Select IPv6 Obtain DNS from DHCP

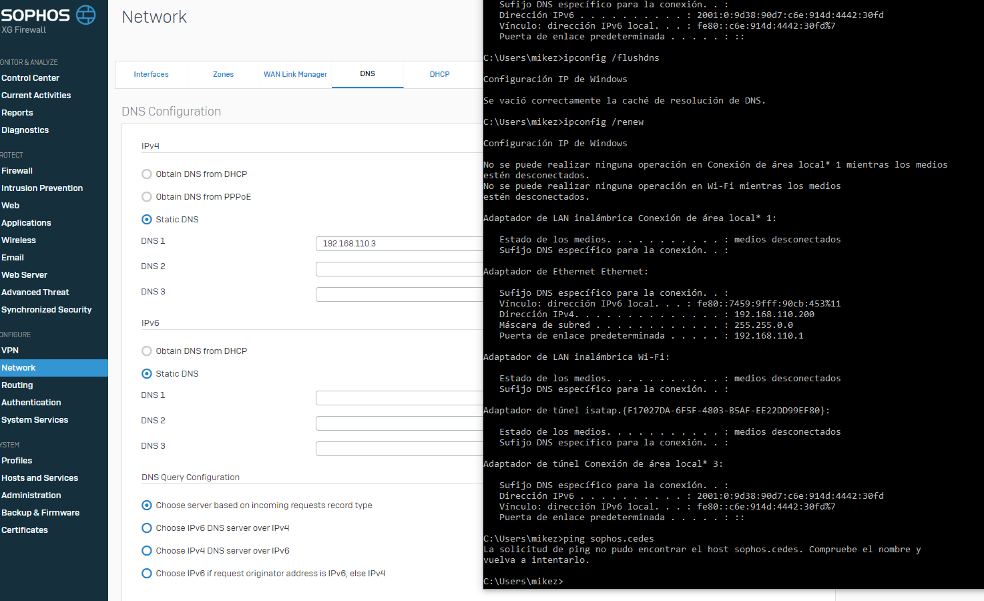(147, 351)
